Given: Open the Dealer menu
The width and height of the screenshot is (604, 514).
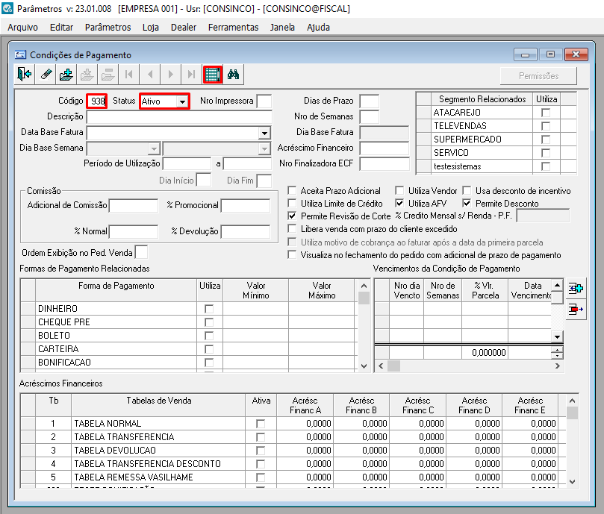Looking at the screenshot, I should click(184, 28).
